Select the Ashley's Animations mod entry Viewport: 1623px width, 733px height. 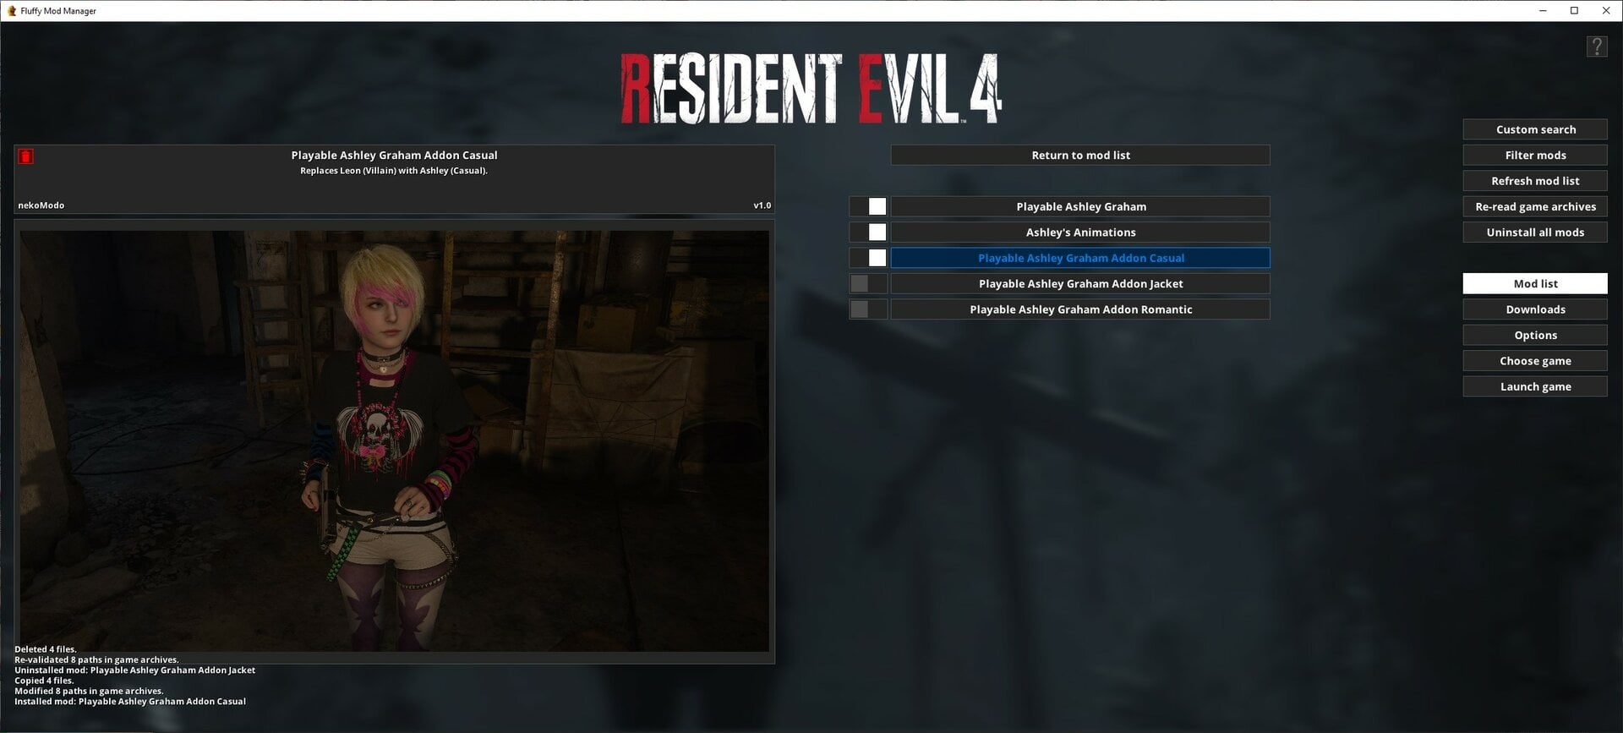1080,232
